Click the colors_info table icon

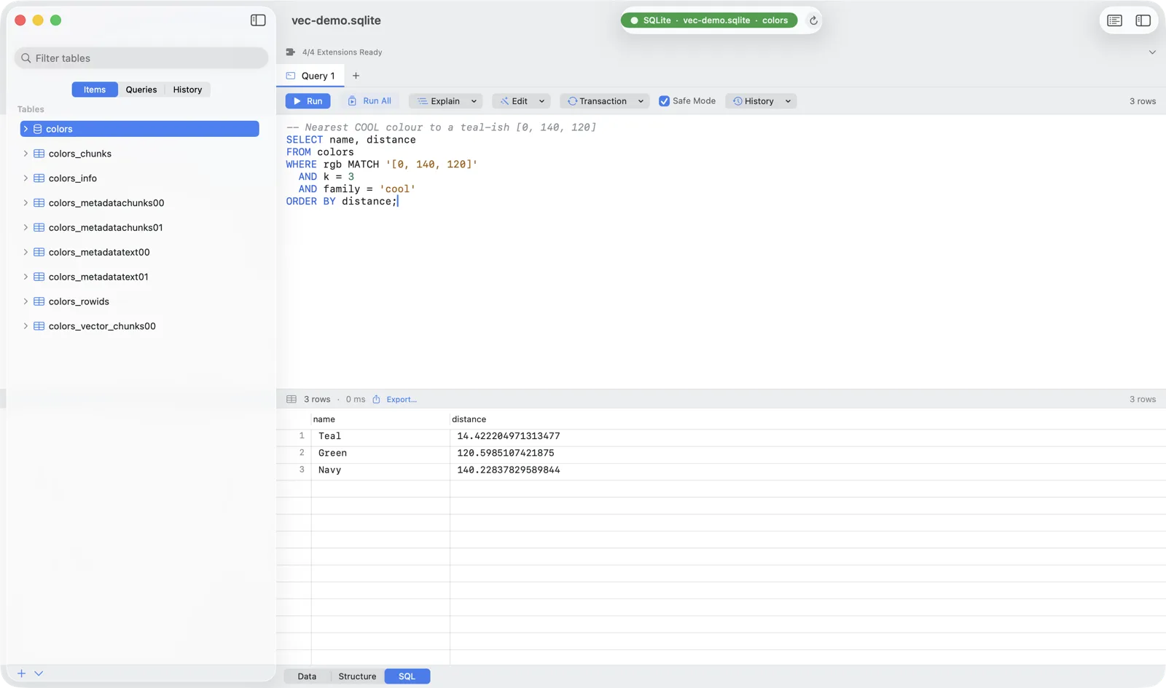(x=39, y=178)
